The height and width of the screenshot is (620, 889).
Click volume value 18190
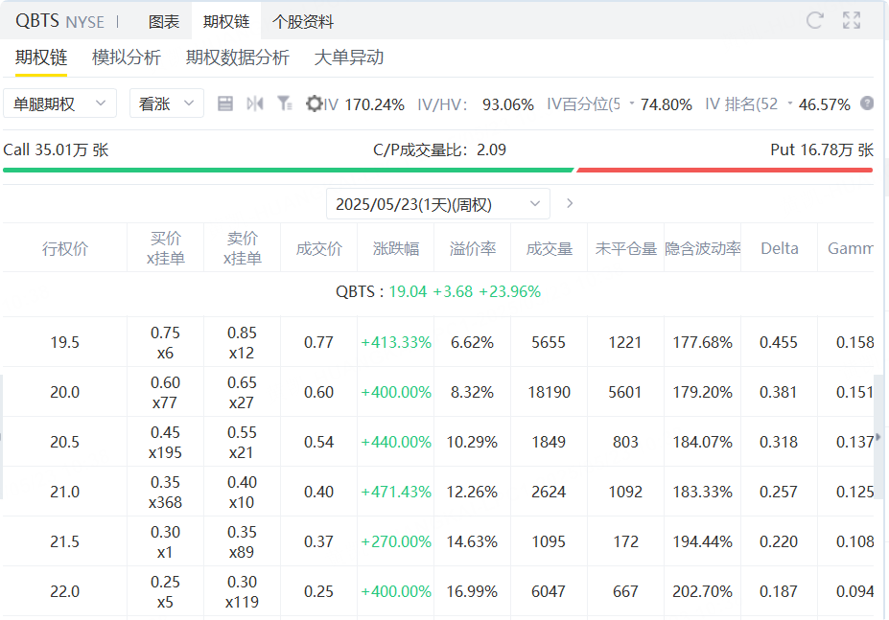(x=549, y=392)
